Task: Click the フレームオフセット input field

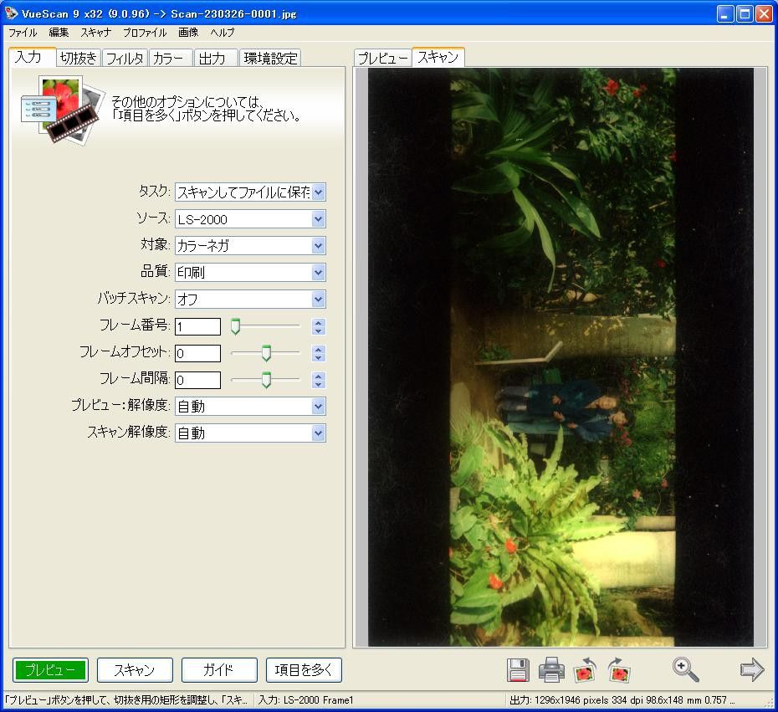Action: 197,353
